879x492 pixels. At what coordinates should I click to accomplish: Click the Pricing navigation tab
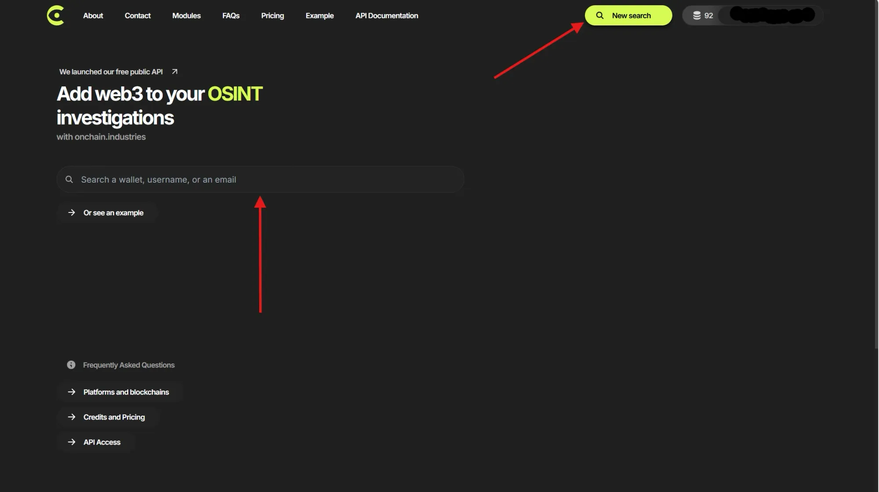[x=272, y=15]
